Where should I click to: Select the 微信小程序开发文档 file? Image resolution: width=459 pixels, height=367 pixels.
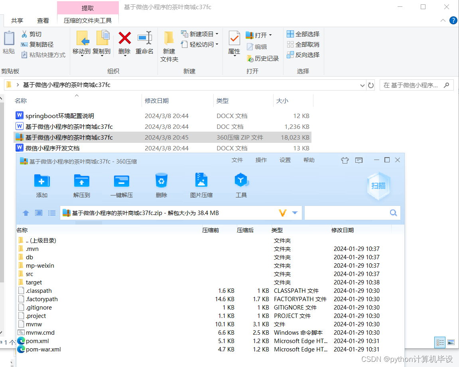point(162,148)
